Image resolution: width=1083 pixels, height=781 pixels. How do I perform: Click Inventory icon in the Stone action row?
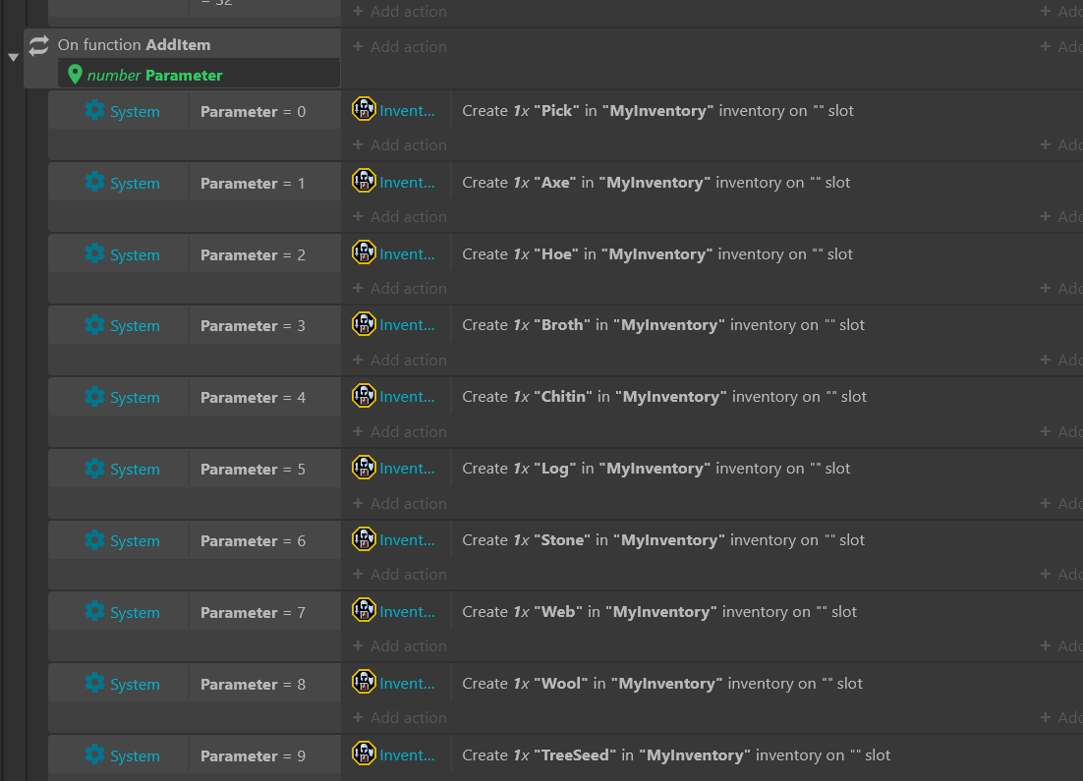coord(364,539)
